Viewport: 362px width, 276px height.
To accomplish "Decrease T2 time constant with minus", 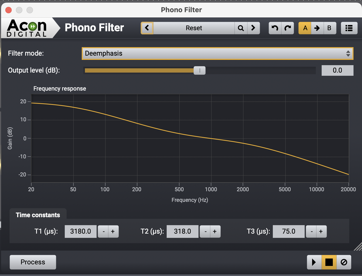I will click(x=205, y=232).
